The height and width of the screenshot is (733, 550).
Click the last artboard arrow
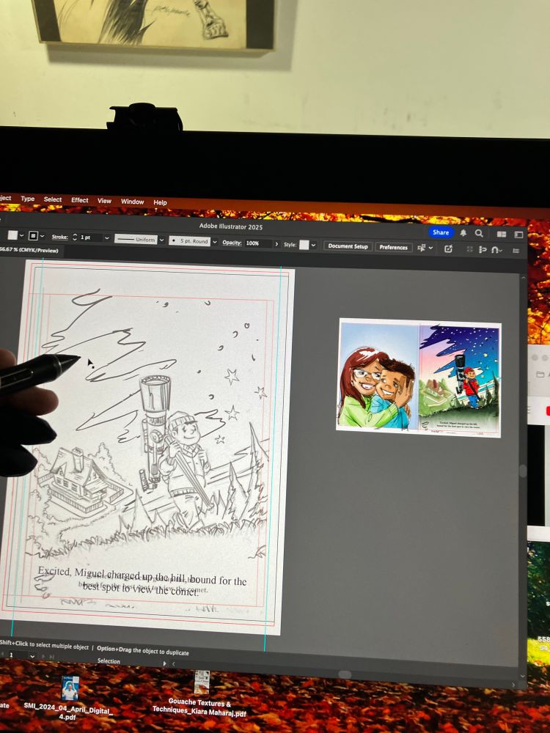pos(51,657)
